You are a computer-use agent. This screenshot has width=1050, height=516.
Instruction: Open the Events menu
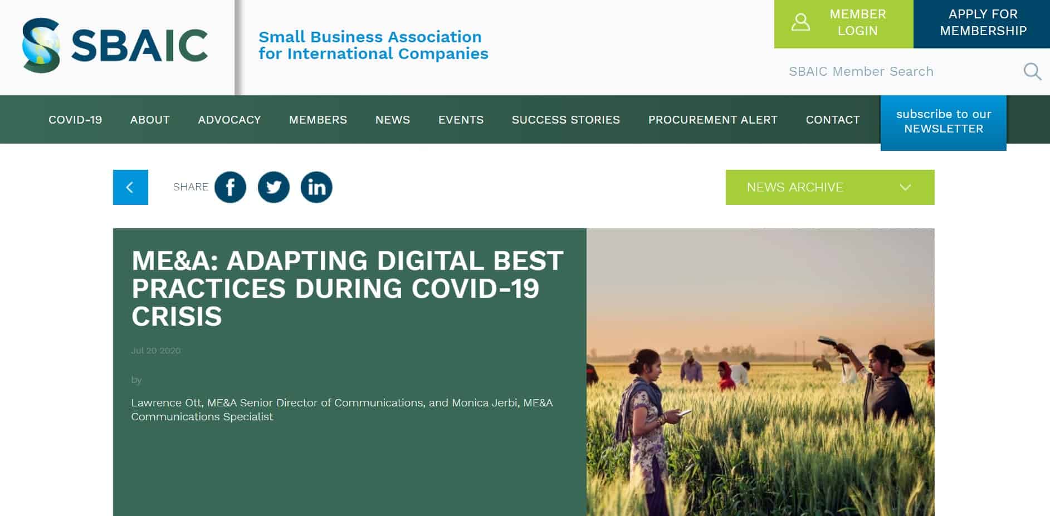(x=461, y=120)
